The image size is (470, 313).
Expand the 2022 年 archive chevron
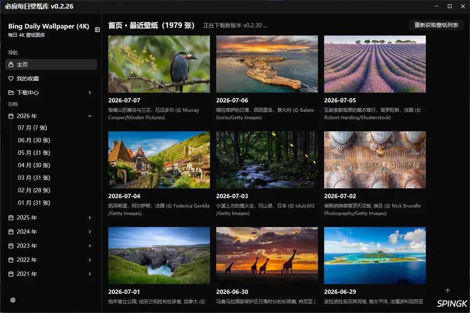click(x=90, y=260)
